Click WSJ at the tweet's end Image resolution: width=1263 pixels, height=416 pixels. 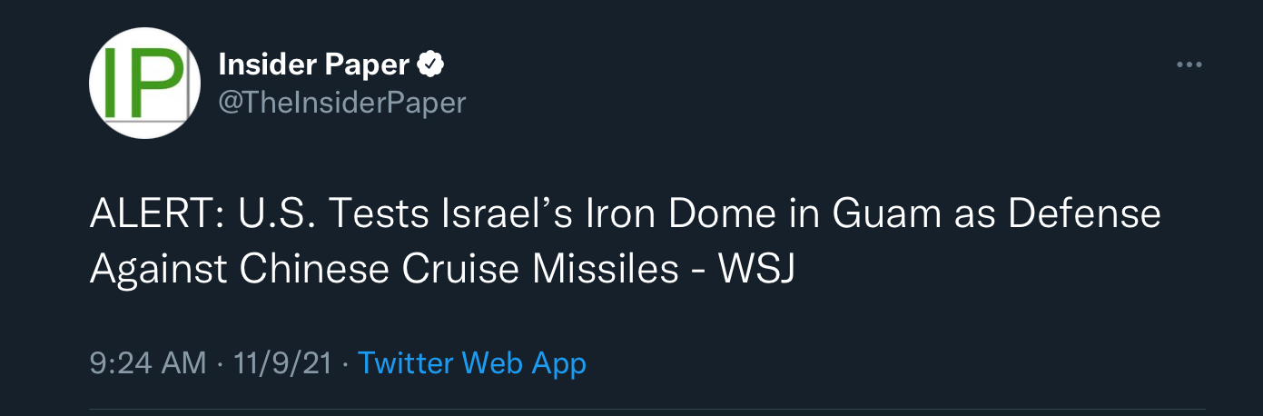[756, 268]
